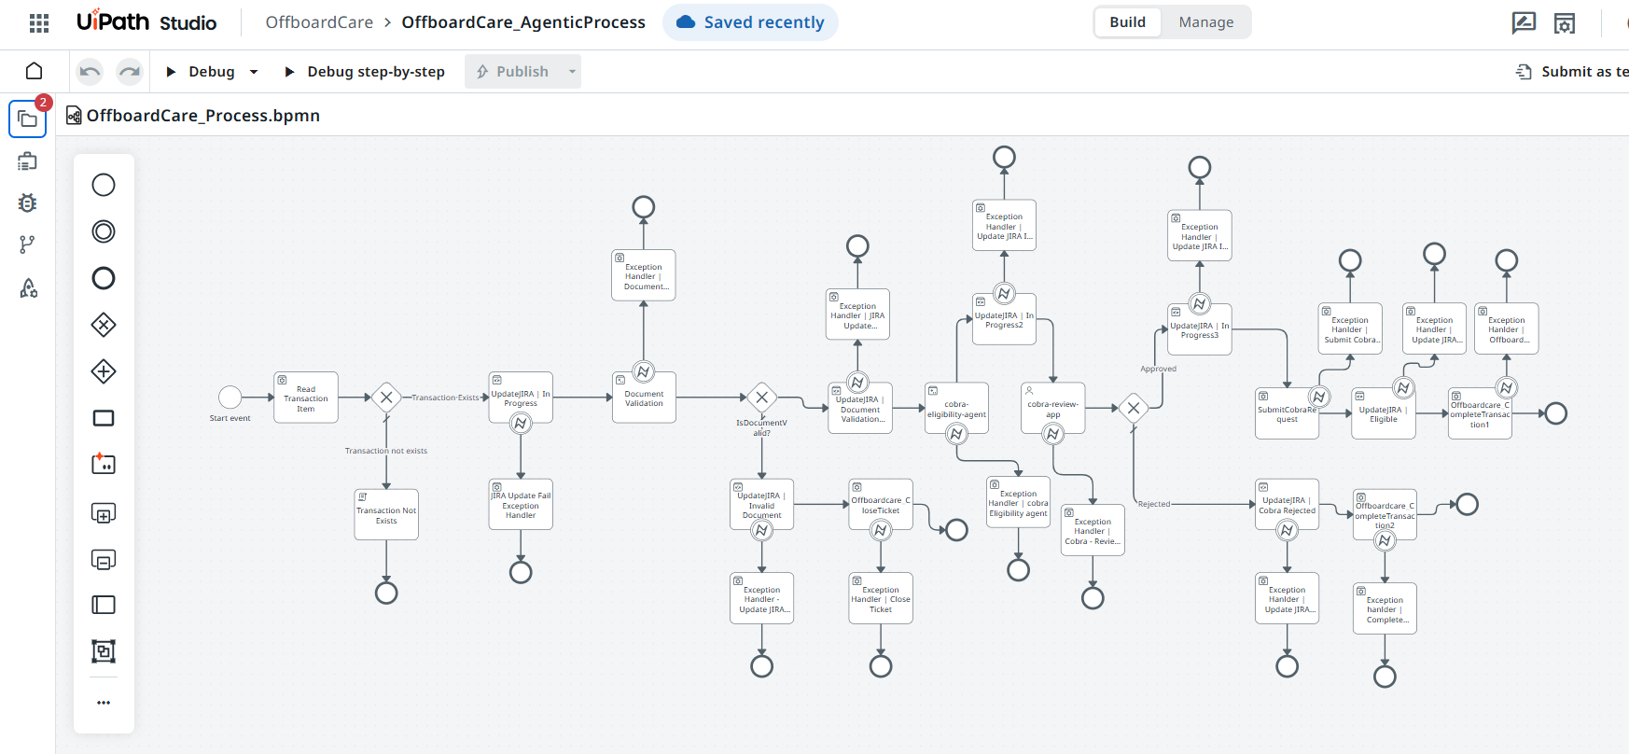Run Debug
This screenshot has width=1629, height=754.
[x=201, y=71]
